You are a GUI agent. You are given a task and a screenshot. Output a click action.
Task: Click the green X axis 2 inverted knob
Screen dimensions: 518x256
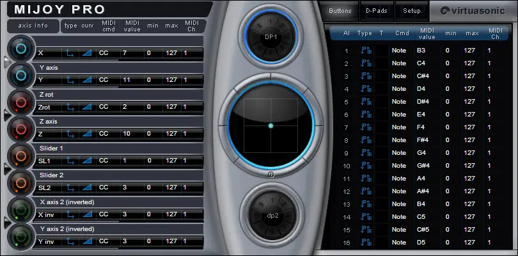[21, 211]
